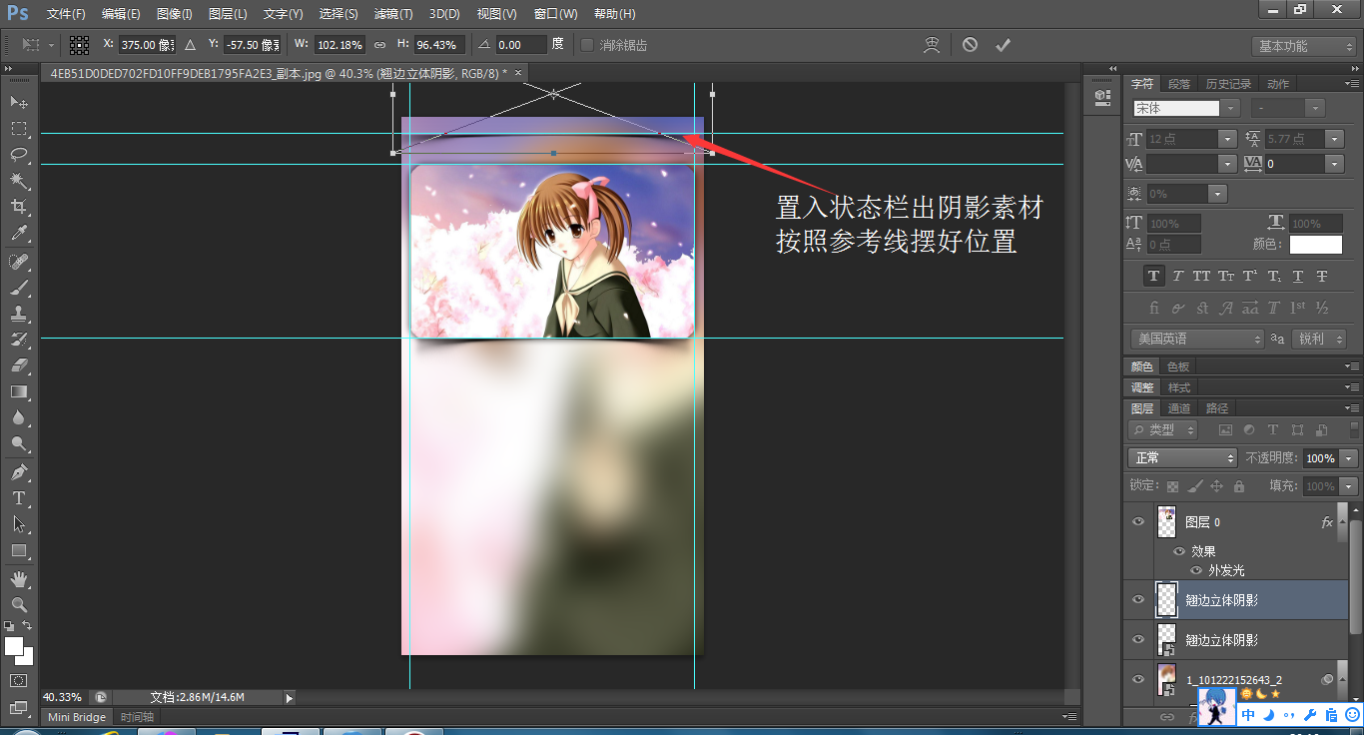Viewport: 1364px width, 735px height.
Task: Select the Hand tool
Action: tap(19, 578)
